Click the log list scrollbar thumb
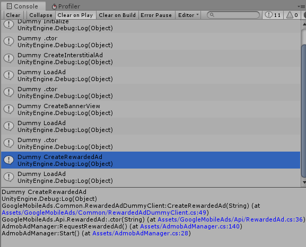This screenshot has width=306, height=247. tap(304, 111)
